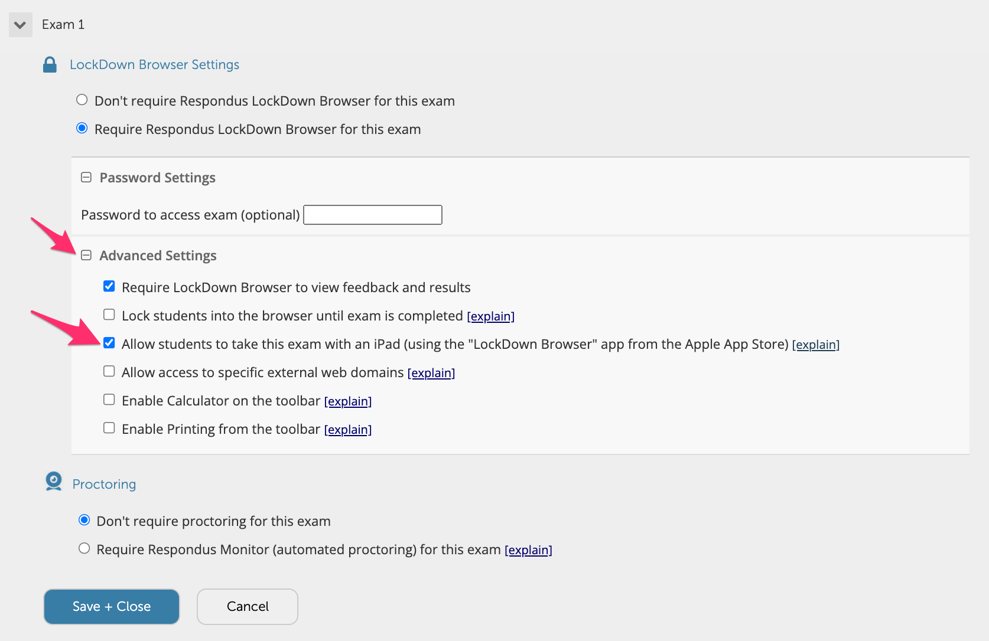Click the webcam icon beside Proctoring
989x641 pixels.
[53, 482]
